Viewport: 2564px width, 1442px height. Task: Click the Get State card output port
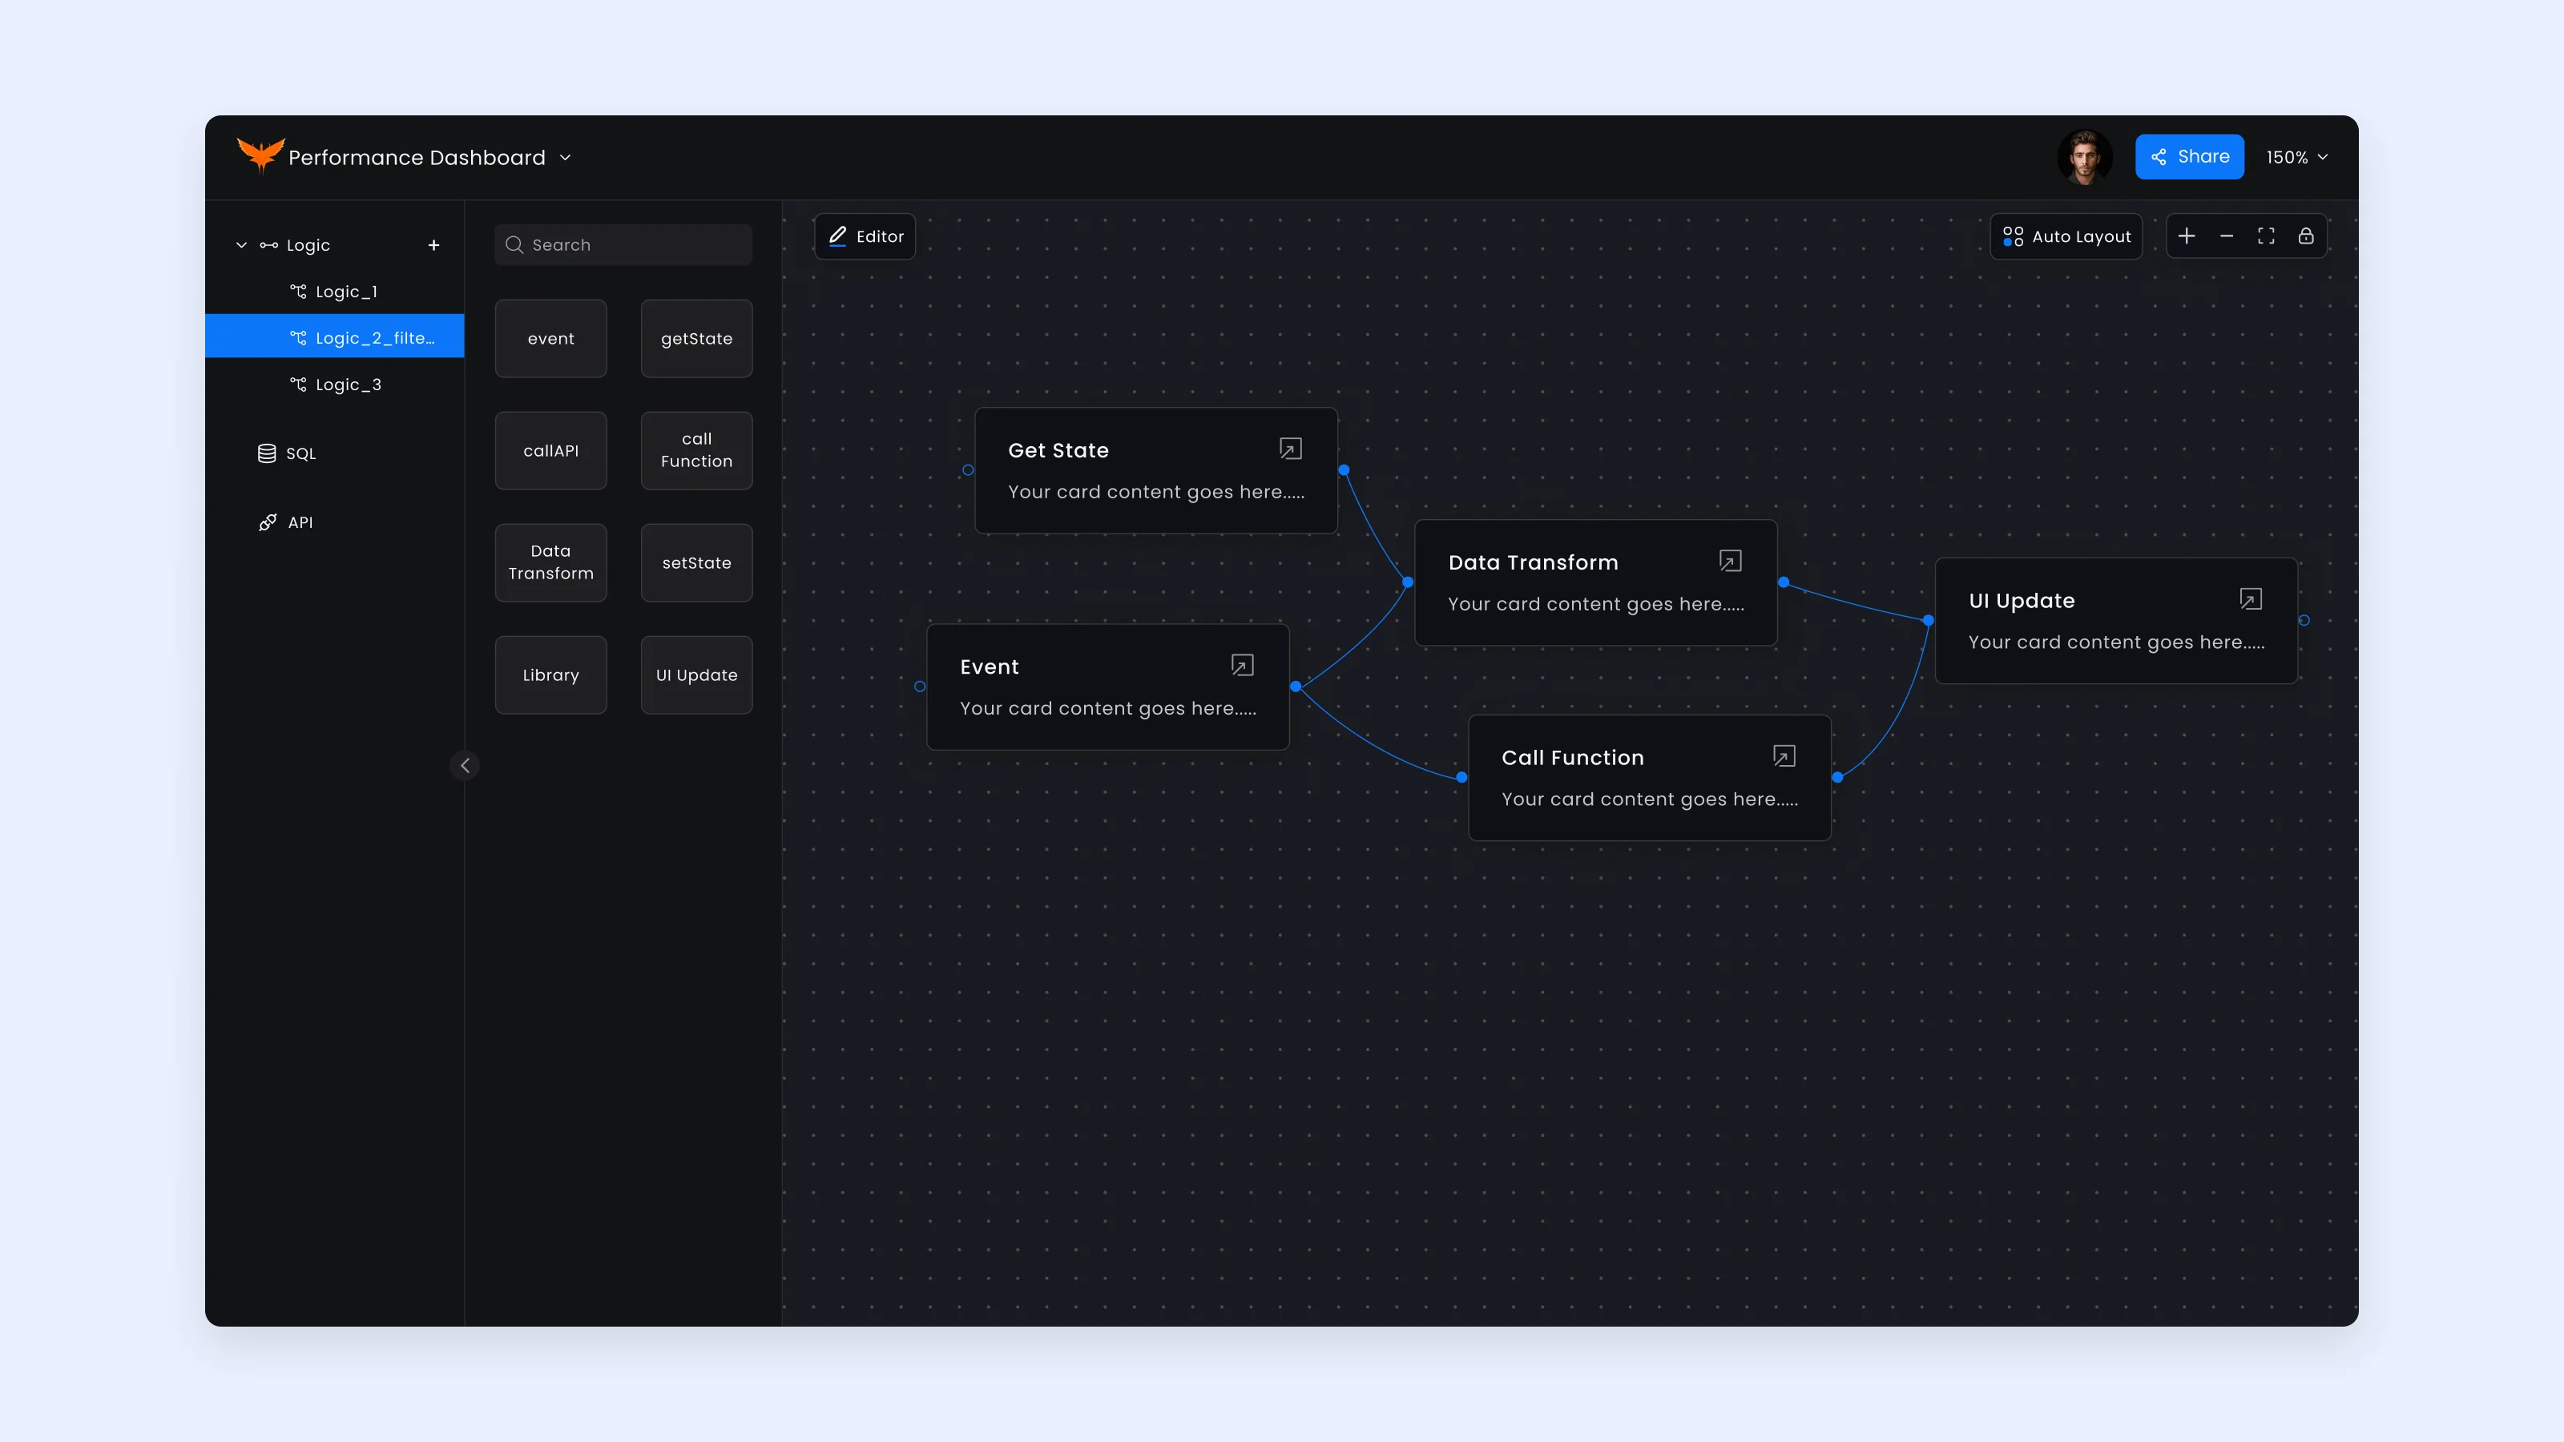click(1344, 469)
